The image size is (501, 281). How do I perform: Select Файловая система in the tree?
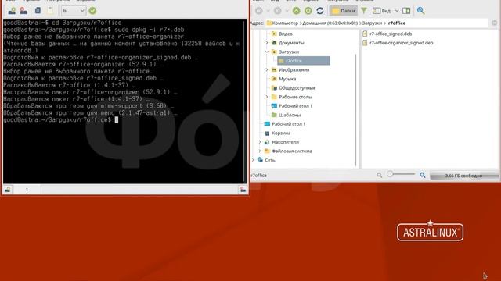click(x=292, y=151)
